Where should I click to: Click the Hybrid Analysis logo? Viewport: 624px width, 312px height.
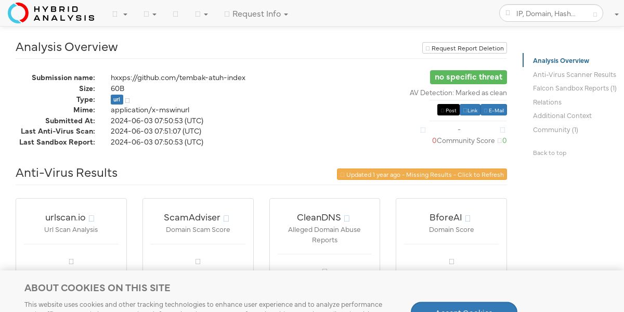[51, 13]
